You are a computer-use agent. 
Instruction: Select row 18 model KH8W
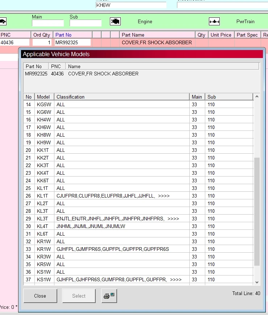[138, 135]
